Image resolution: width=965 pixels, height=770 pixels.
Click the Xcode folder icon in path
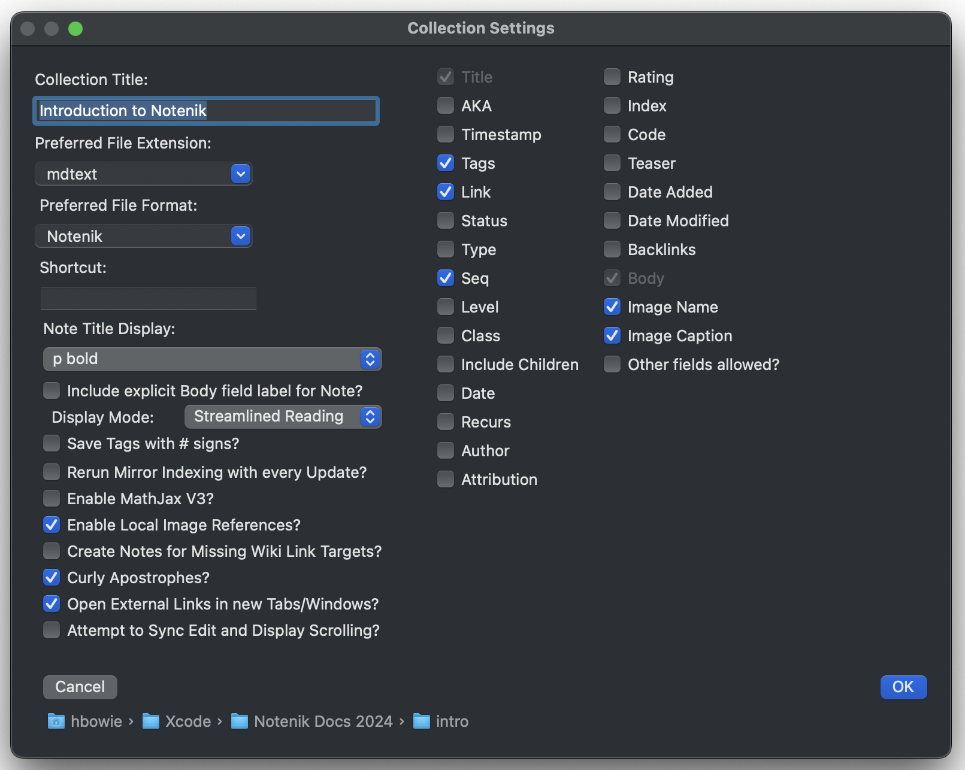[150, 722]
